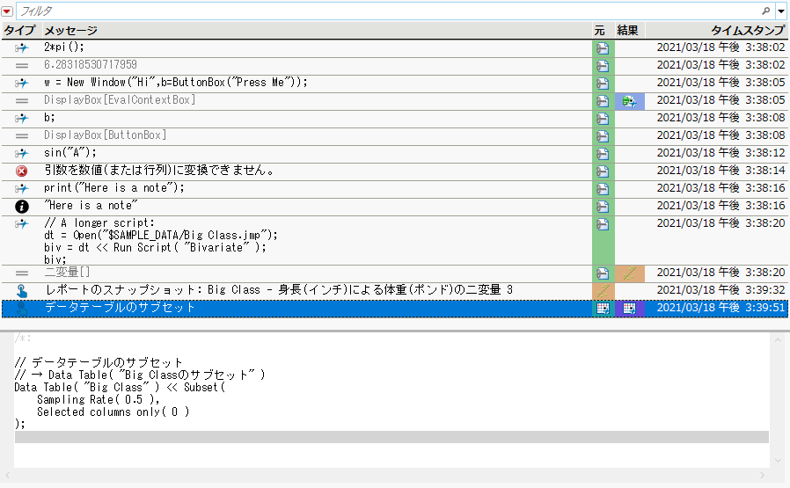Click the Data Table( "Big Class" ) << Subset( line

coord(120,388)
